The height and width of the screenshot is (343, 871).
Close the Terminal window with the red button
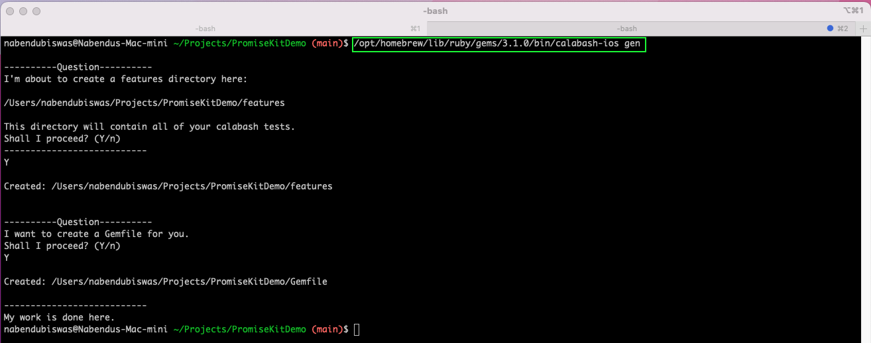click(x=11, y=11)
